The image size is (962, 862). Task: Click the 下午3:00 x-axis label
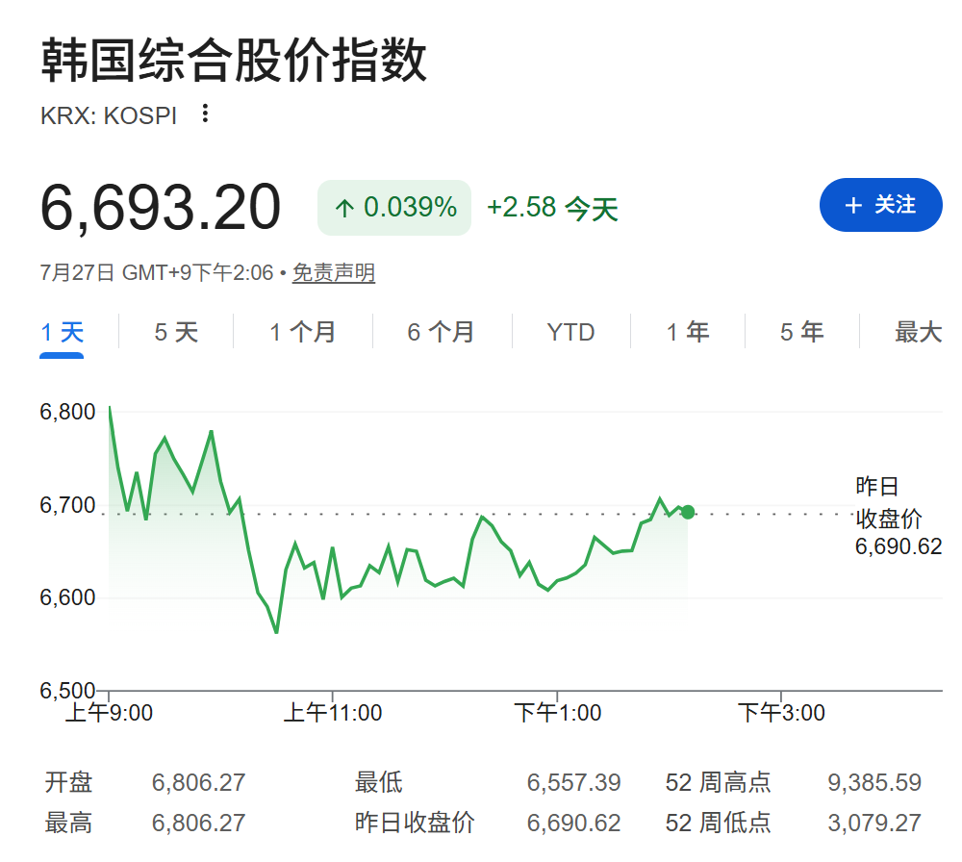tap(781, 713)
